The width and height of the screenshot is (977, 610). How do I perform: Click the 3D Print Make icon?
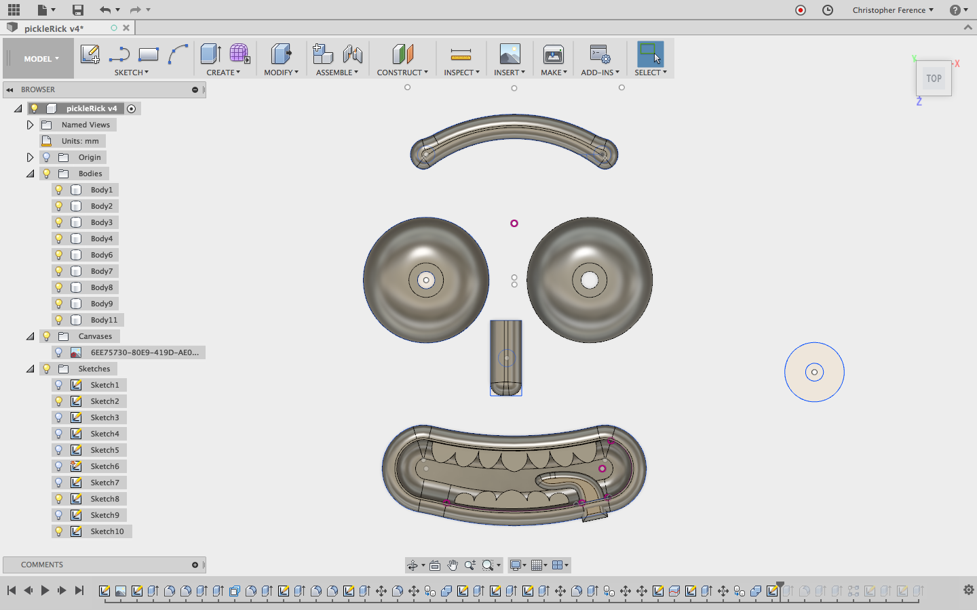tap(553, 54)
